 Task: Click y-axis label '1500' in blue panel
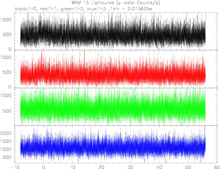click(6, 141)
